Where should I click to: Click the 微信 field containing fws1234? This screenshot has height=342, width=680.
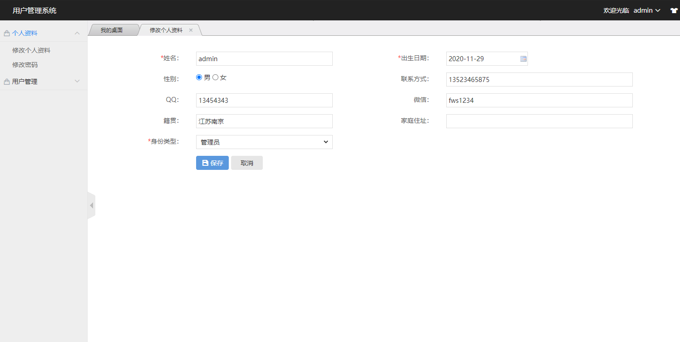539,101
